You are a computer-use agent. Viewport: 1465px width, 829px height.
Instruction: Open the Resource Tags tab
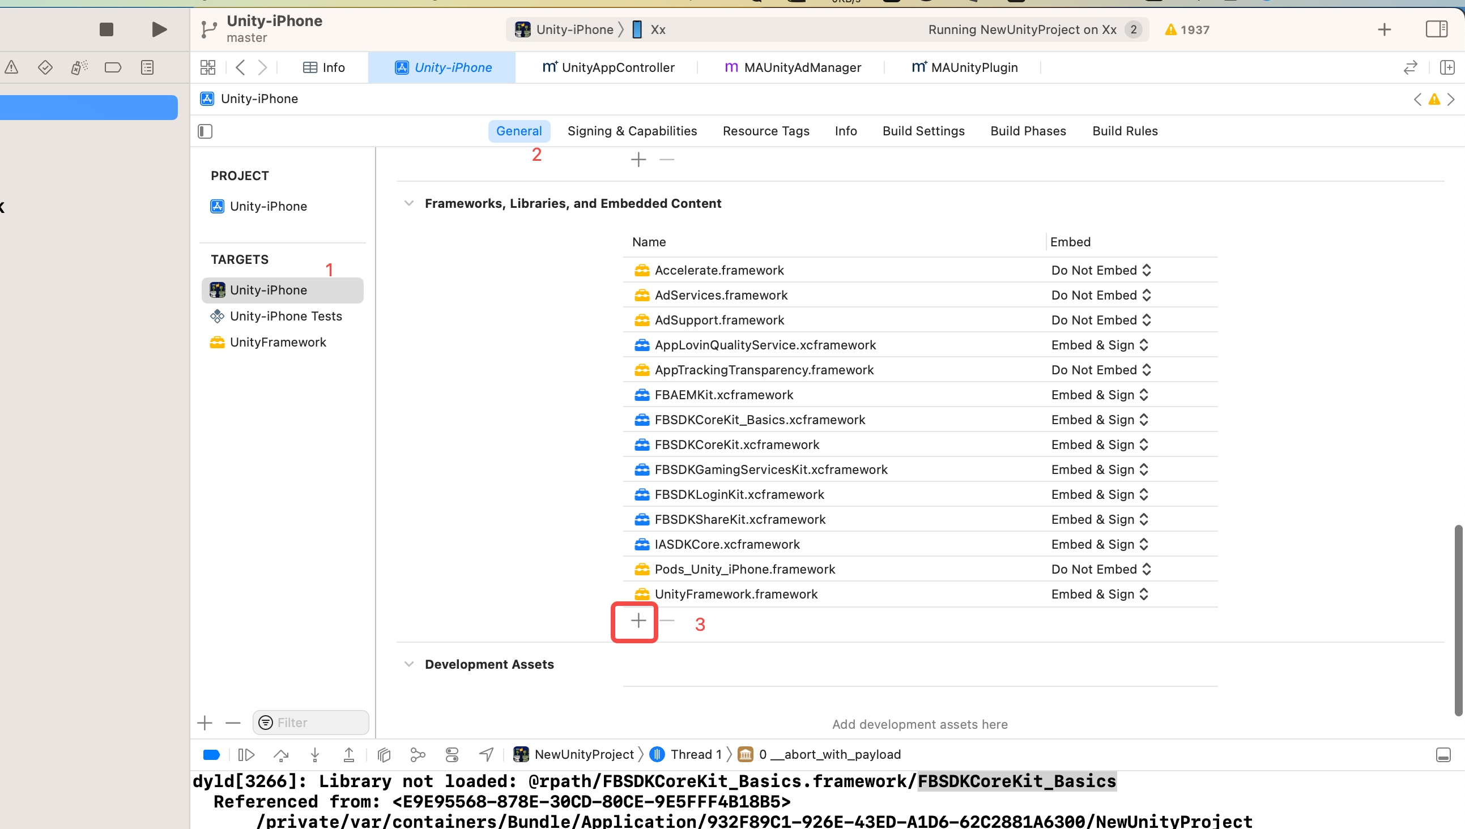click(765, 131)
